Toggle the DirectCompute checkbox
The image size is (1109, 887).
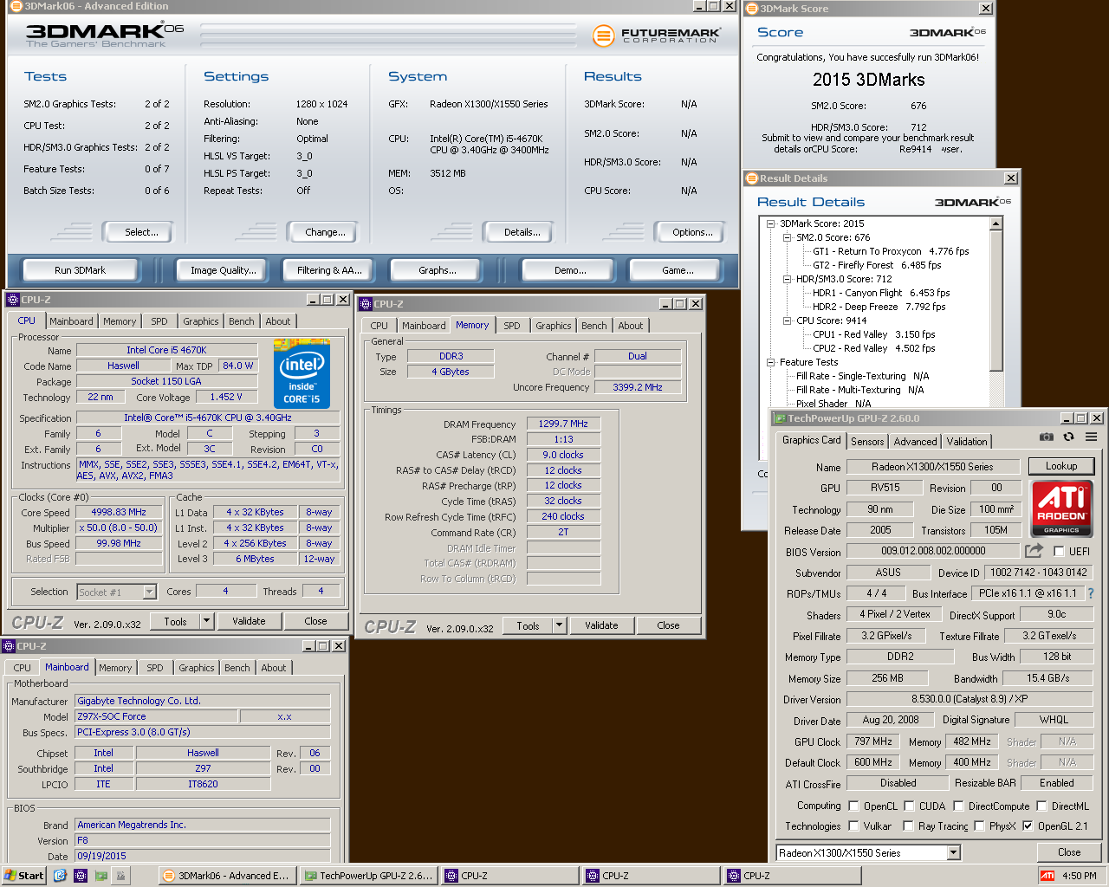(958, 806)
